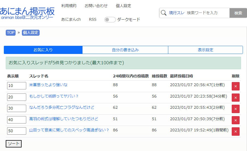Select the お気に入り tab
The image size is (247, 151).
tap(43, 50)
